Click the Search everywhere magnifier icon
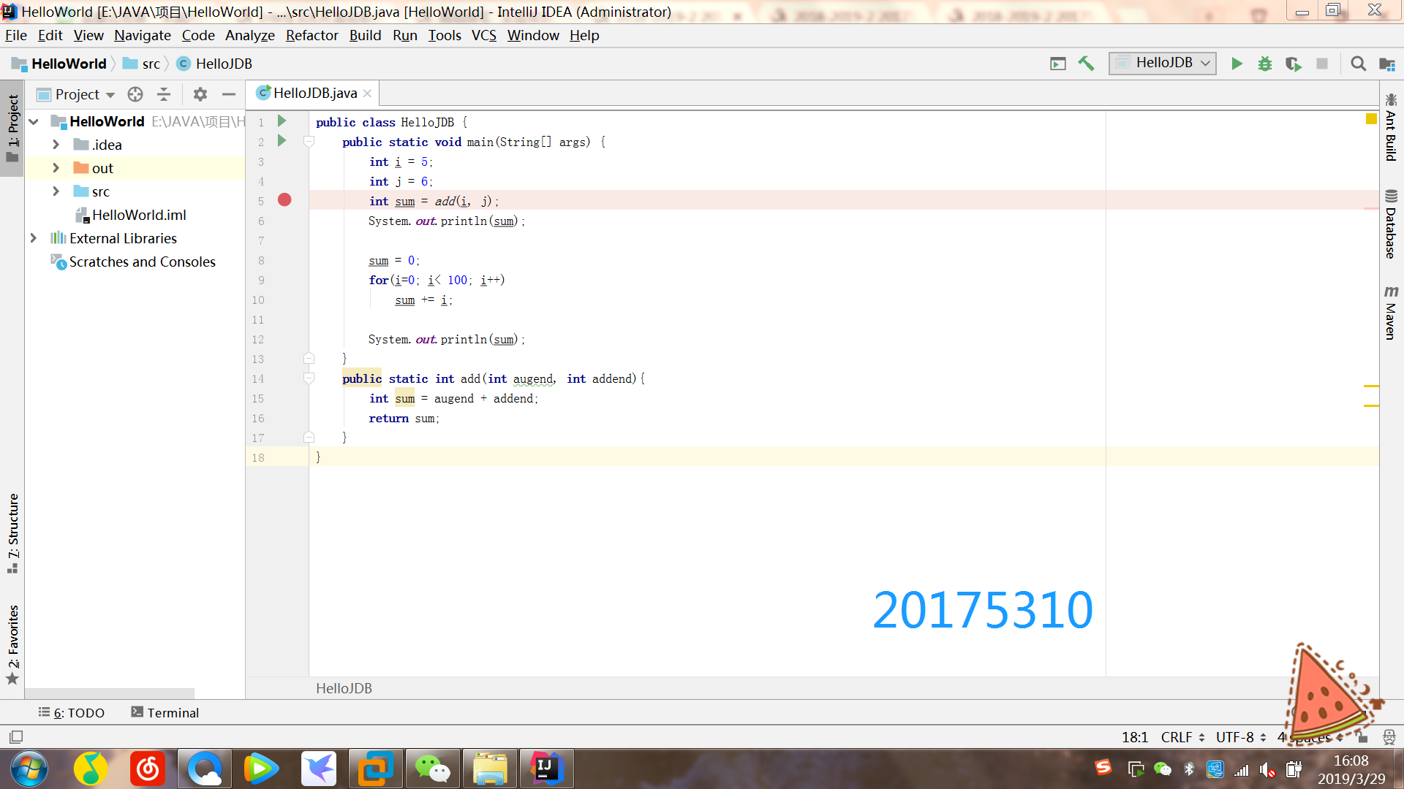1404x789 pixels. tap(1358, 64)
